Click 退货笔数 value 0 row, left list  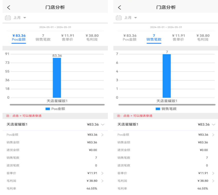(x=55, y=165)
